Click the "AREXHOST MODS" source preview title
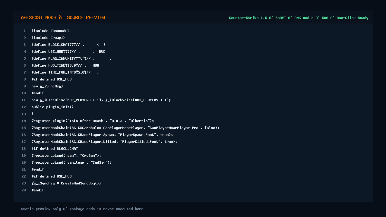The width and height of the screenshot is (386, 217). 63,17
